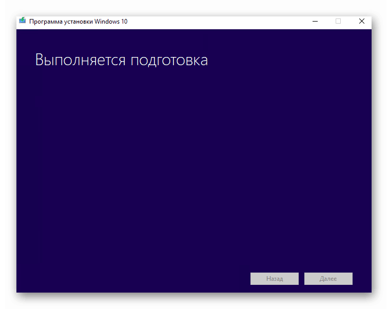Click the Выполняется подготовка heading
This screenshot has width=388, height=309.
coord(122,60)
